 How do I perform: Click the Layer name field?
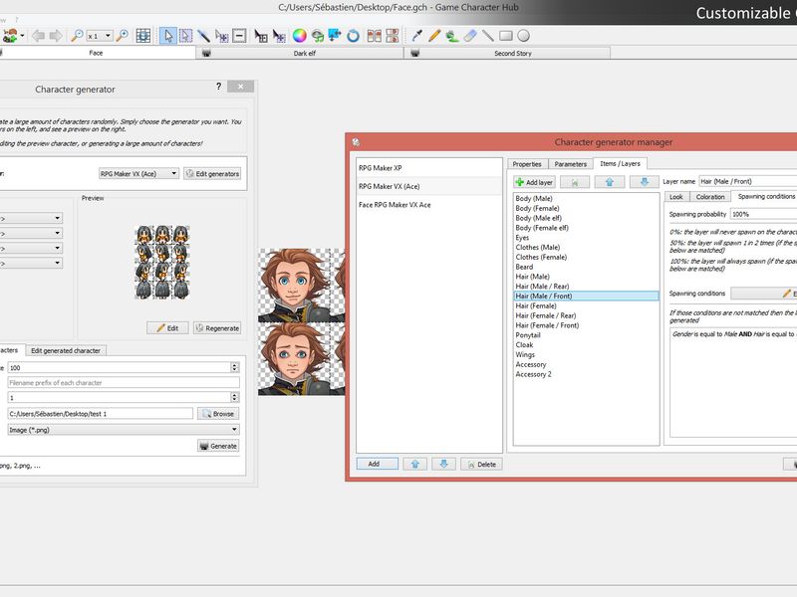748,181
